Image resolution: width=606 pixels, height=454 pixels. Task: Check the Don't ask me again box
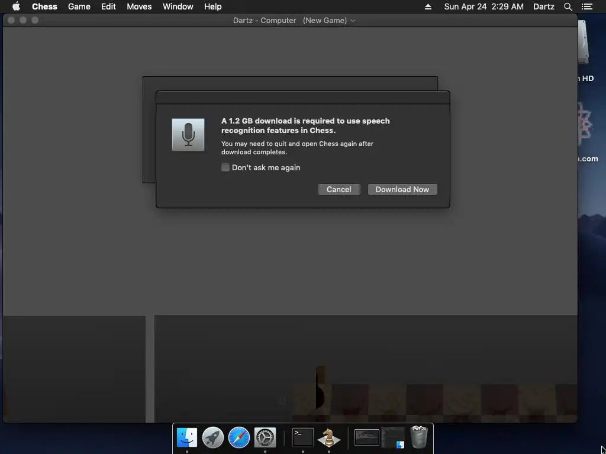pyautogui.click(x=225, y=167)
